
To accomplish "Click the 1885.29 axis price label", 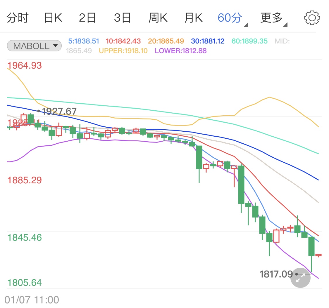I will pos(25,180).
